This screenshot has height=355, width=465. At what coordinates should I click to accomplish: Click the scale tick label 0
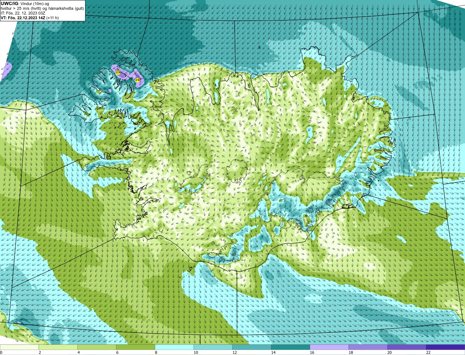point(1,352)
